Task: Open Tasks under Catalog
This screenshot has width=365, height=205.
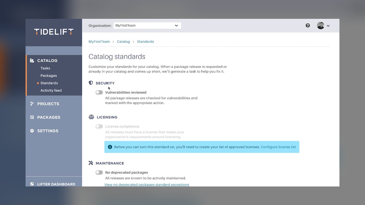Action: click(45, 68)
